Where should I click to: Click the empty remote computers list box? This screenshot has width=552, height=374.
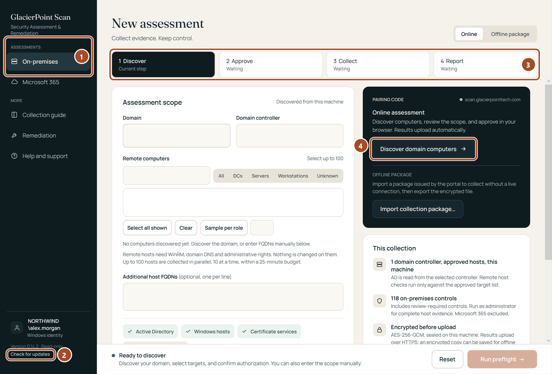(233, 202)
